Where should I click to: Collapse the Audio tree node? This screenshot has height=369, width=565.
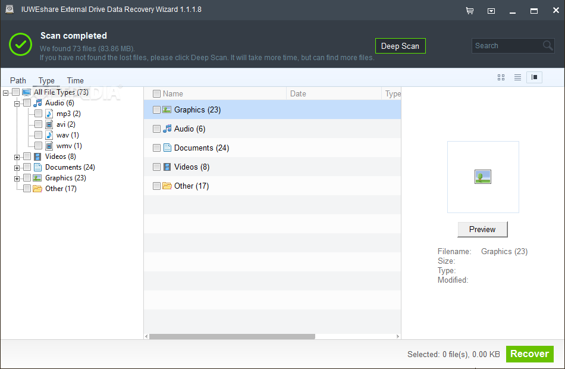point(17,104)
